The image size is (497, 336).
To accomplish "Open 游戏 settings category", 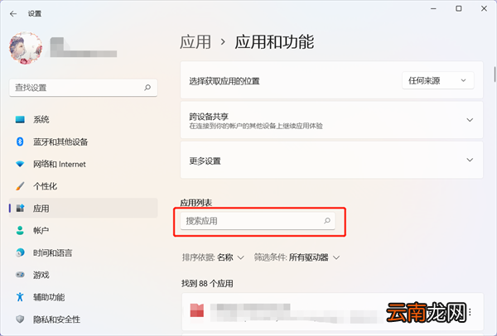I will (84, 275).
